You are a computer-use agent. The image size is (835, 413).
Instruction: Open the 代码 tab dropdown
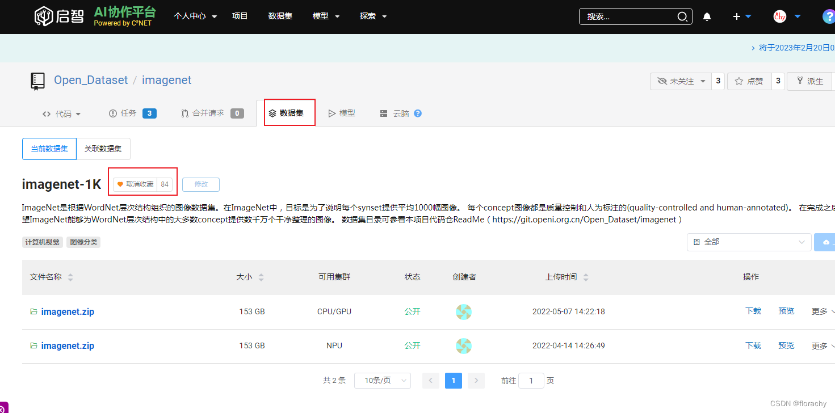62,113
